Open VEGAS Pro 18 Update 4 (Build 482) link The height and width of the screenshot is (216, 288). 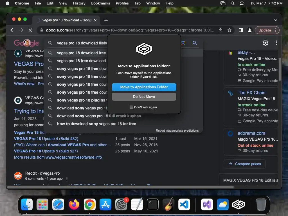click(46, 139)
